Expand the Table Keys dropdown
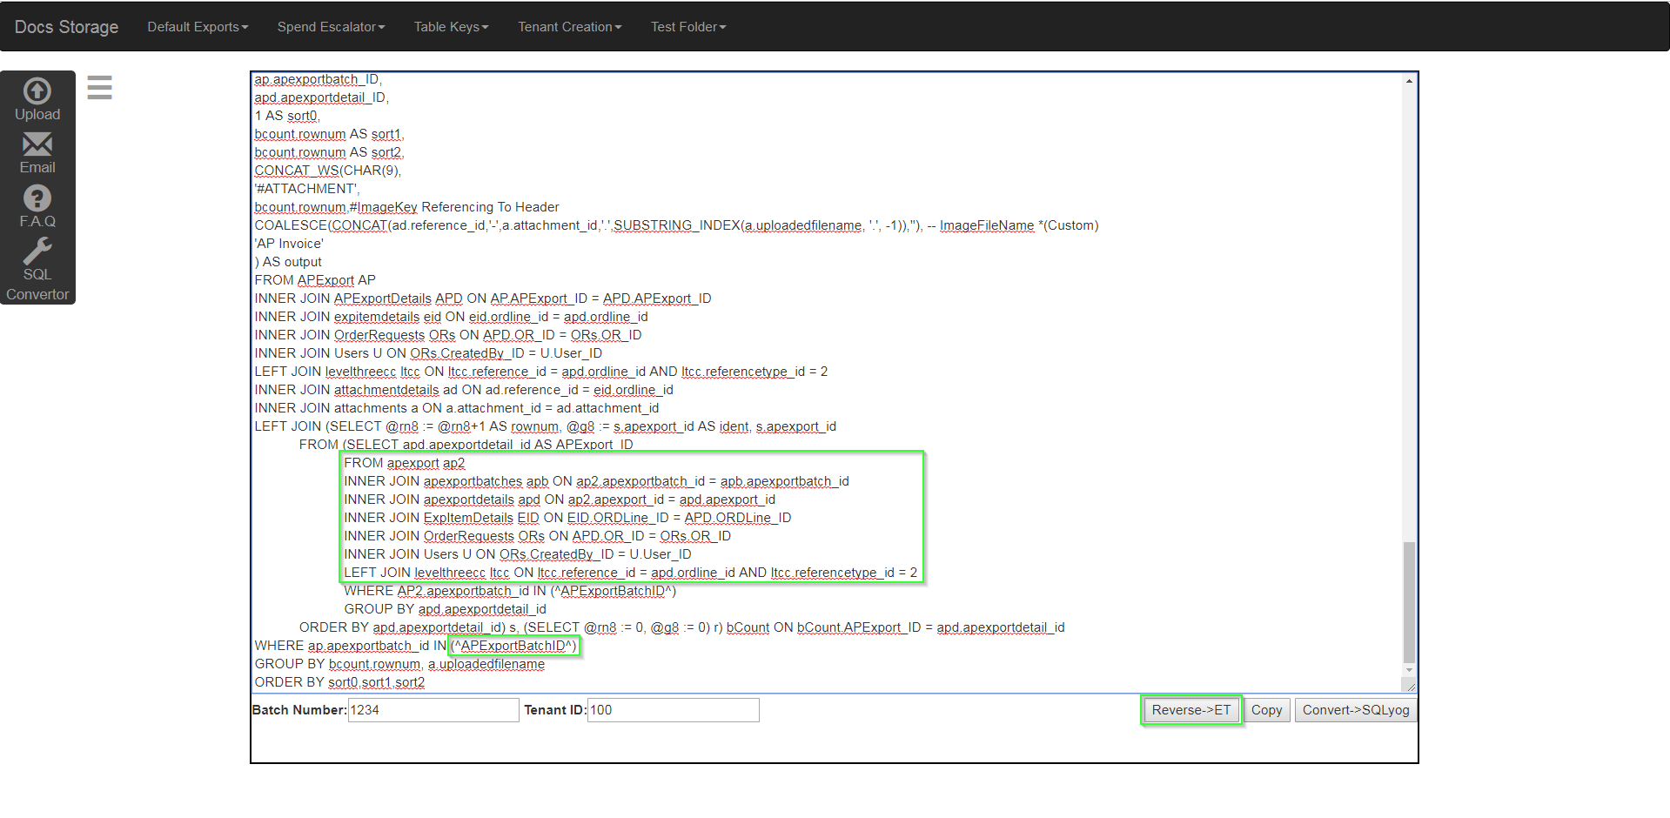Image resolution: width=1670 pixels, height=818 pixels. point(451,27)
